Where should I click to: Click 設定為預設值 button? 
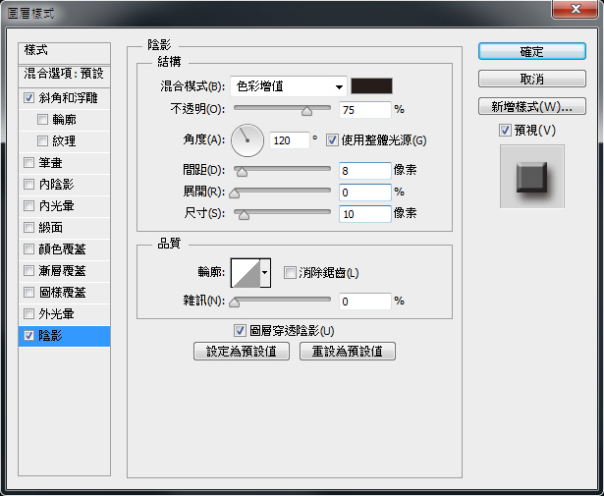[x=242, y=352]
